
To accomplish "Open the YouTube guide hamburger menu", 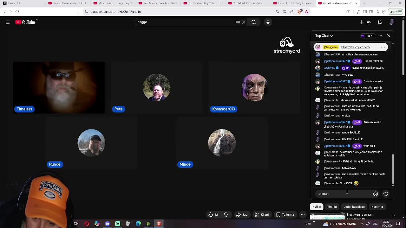I will 8,22.
